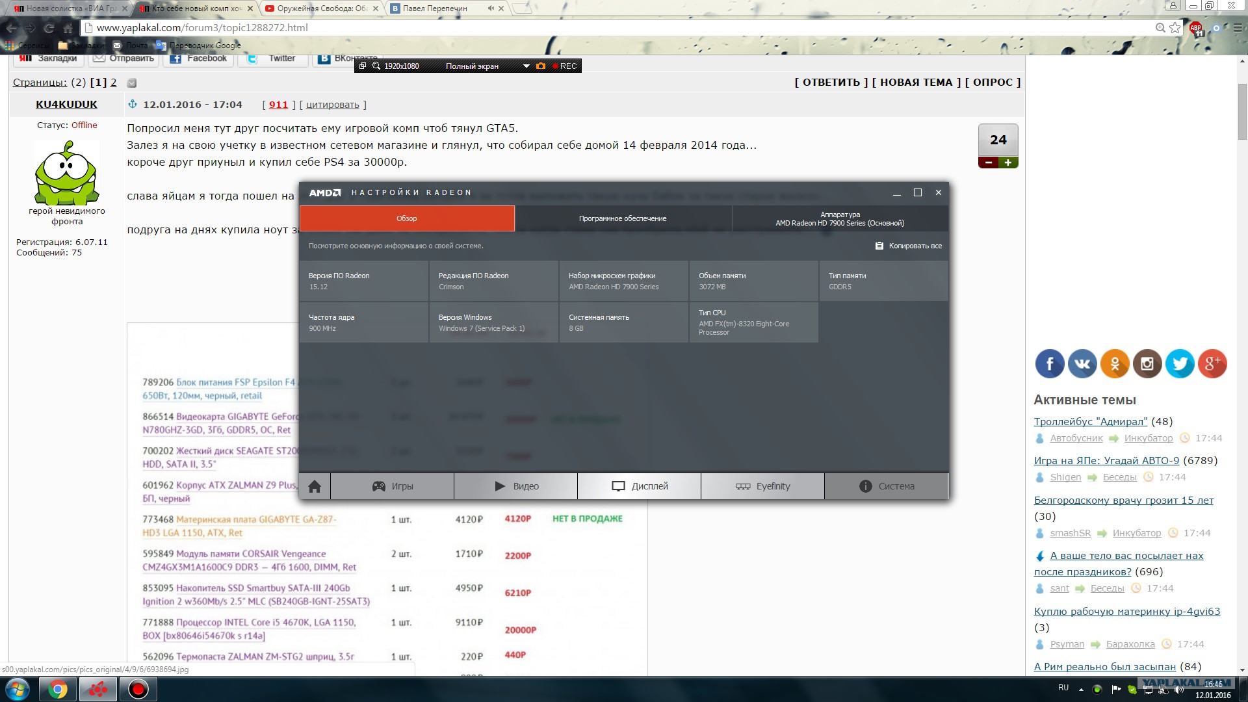Screen dimensions: 1248x702
Task: Open the Белгородскому врачу грозит 15 лет topic
Action: coord(1124,500)
